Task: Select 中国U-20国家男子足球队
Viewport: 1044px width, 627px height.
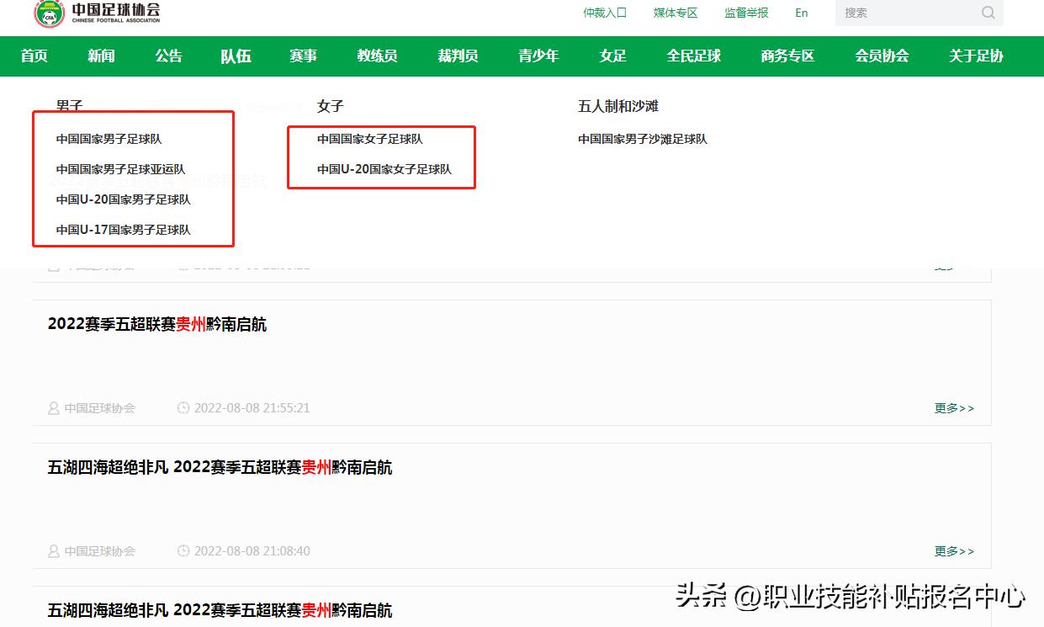Action: click(x=123, y=199)
